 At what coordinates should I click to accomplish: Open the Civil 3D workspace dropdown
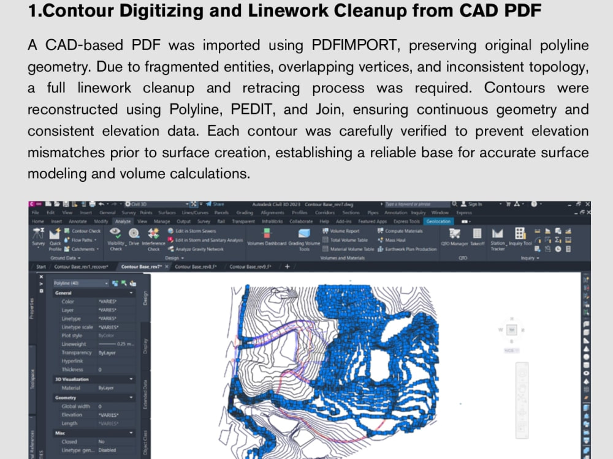point(156,204)
